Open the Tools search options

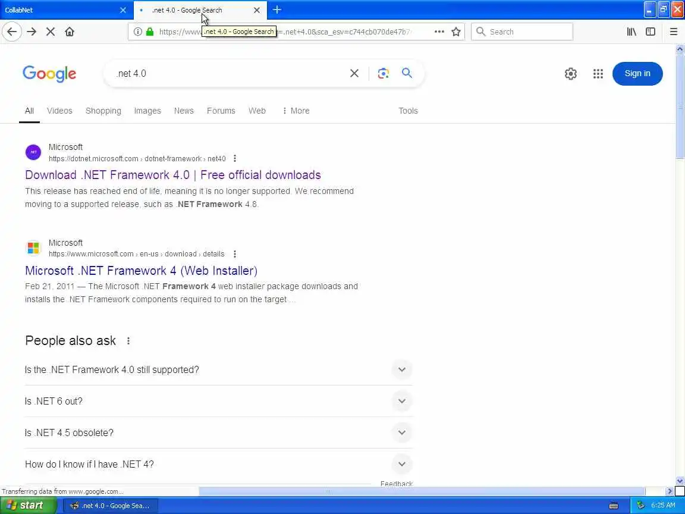(408, 111)
